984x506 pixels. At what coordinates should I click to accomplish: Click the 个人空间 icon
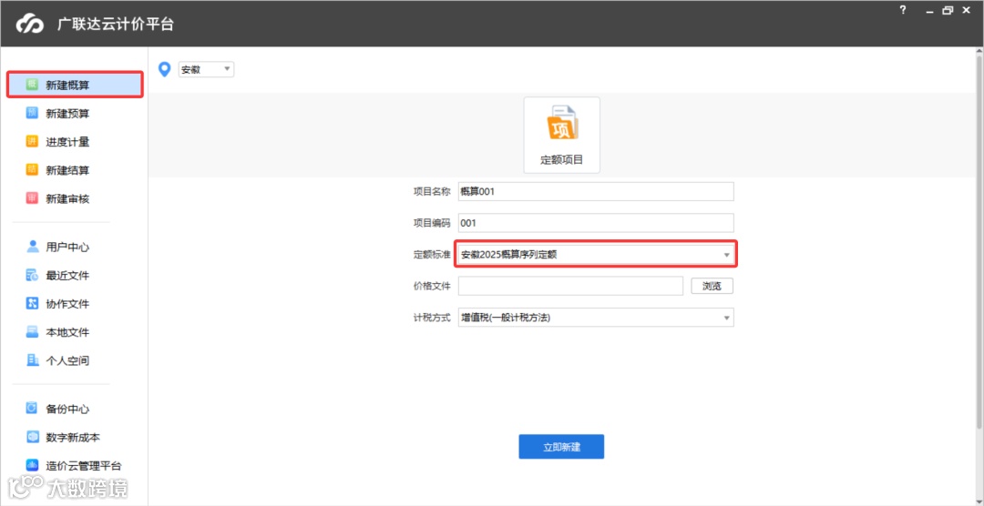32,359
